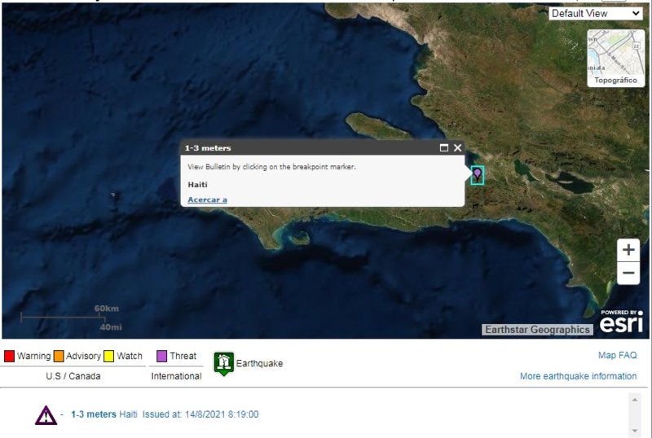Click the purple Threat color swatch
Image resolution: width=652 pixels, height=438 pixels.
click(161, 356)
